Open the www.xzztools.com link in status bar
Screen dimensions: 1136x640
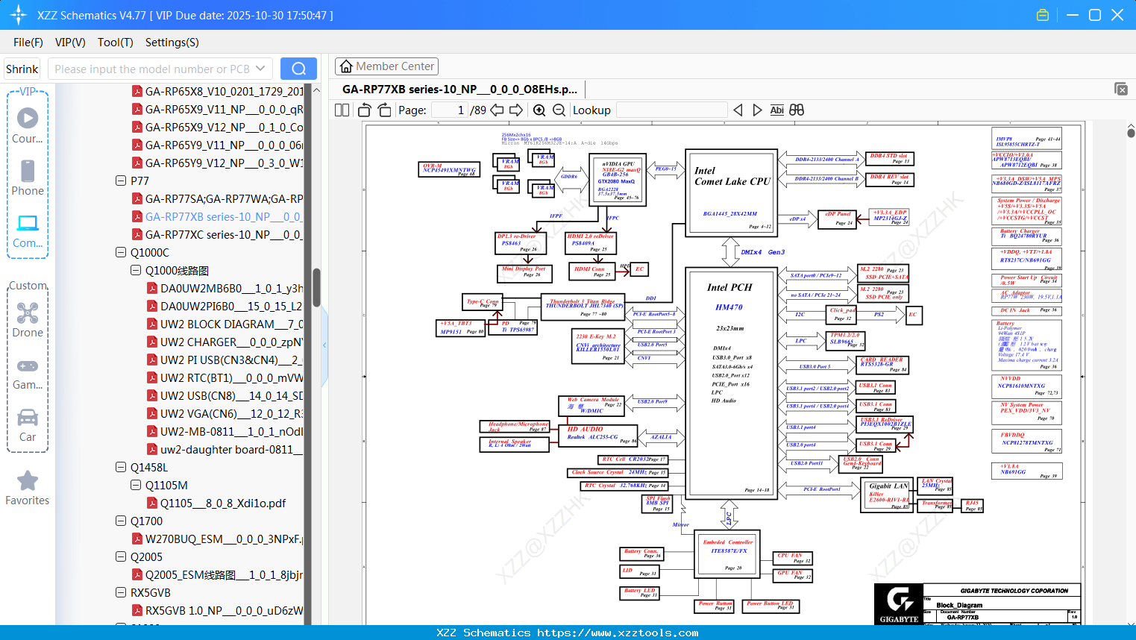pyautogui.click(x=618, y=633)
